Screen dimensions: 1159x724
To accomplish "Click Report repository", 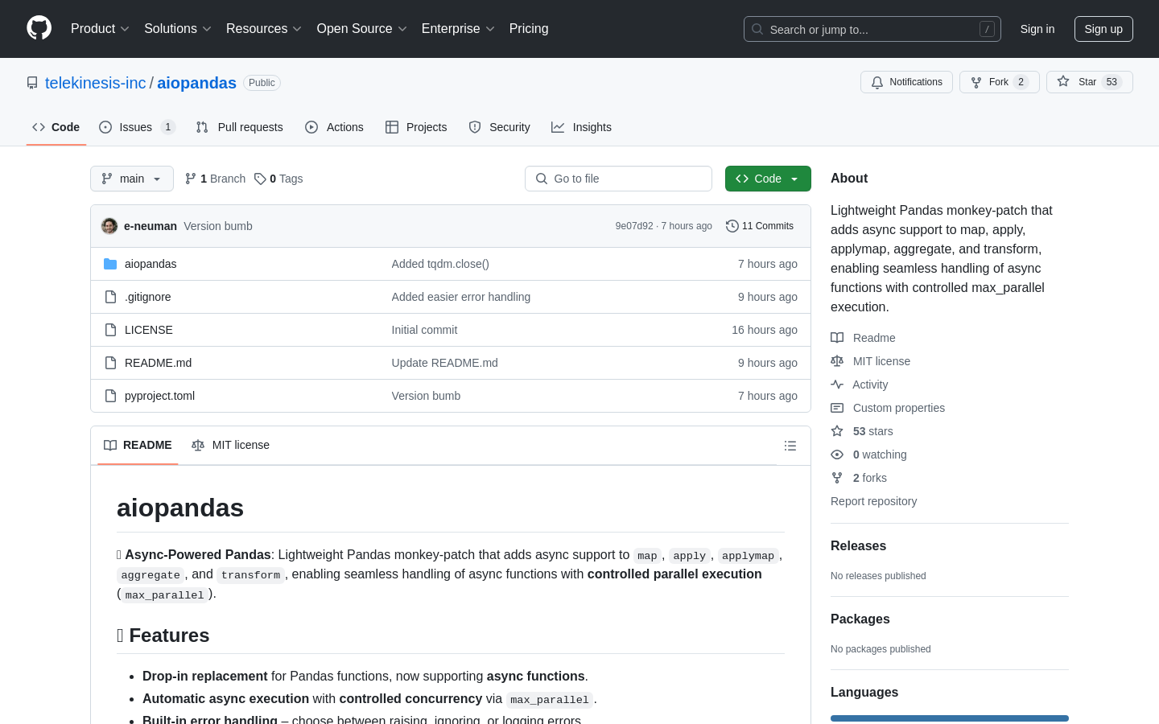I will pos(873,501).
